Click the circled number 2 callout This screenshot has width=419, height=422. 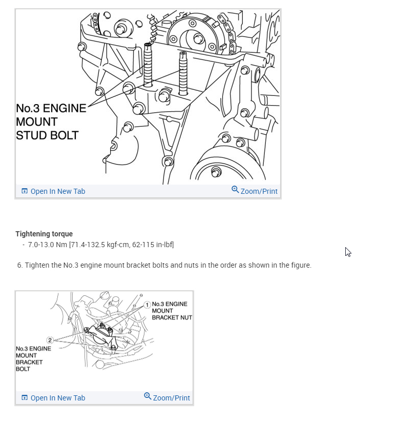click(50, 340)
